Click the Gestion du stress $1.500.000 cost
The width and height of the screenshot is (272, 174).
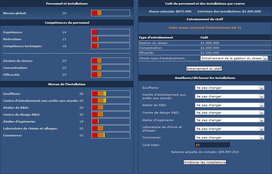[x=210, y=43]
